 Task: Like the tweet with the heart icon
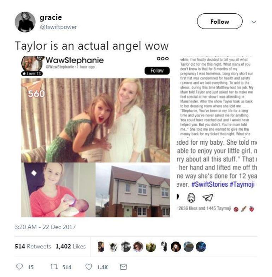point(89,267)
